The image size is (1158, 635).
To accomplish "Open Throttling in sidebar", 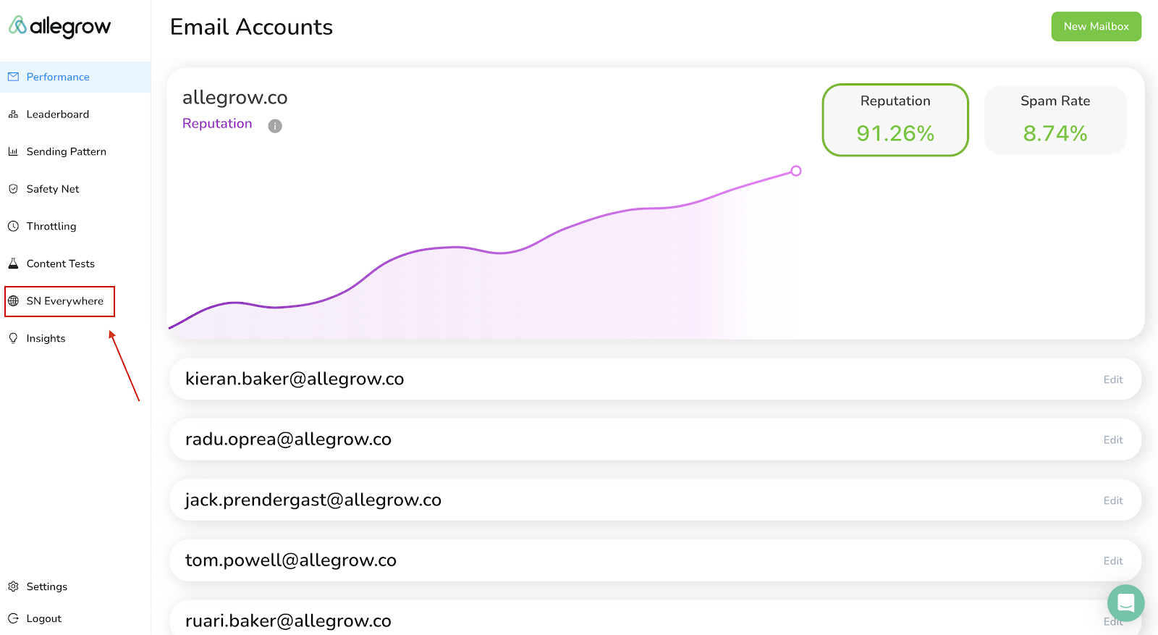I will [x=51, y=226].
